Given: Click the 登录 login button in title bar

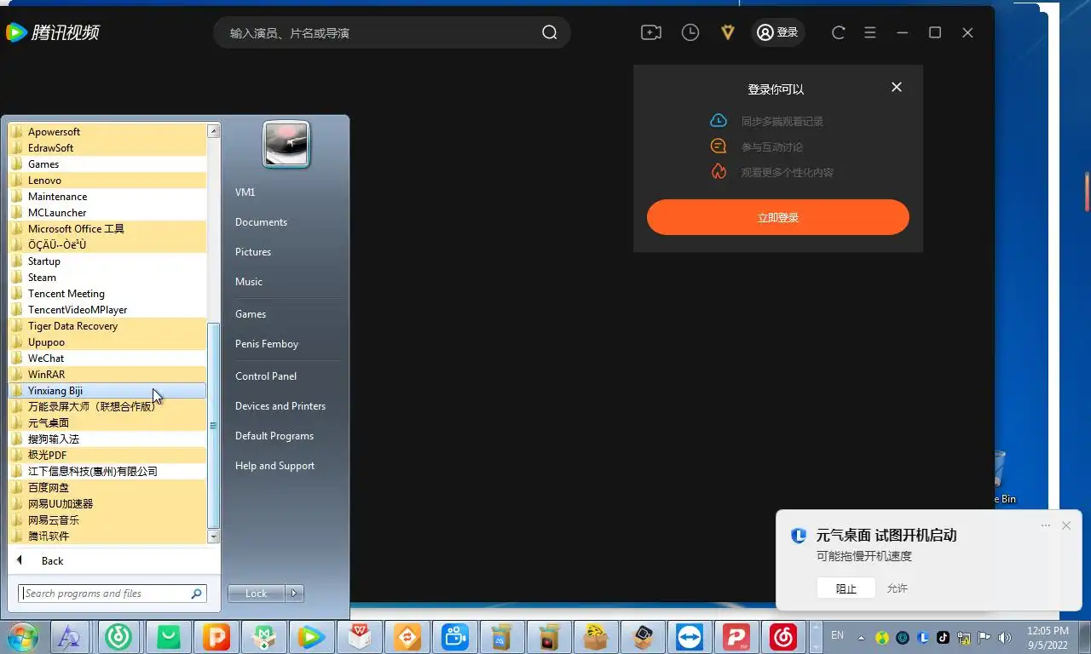Looking at the screenshot, I should [x=778, y=32].
